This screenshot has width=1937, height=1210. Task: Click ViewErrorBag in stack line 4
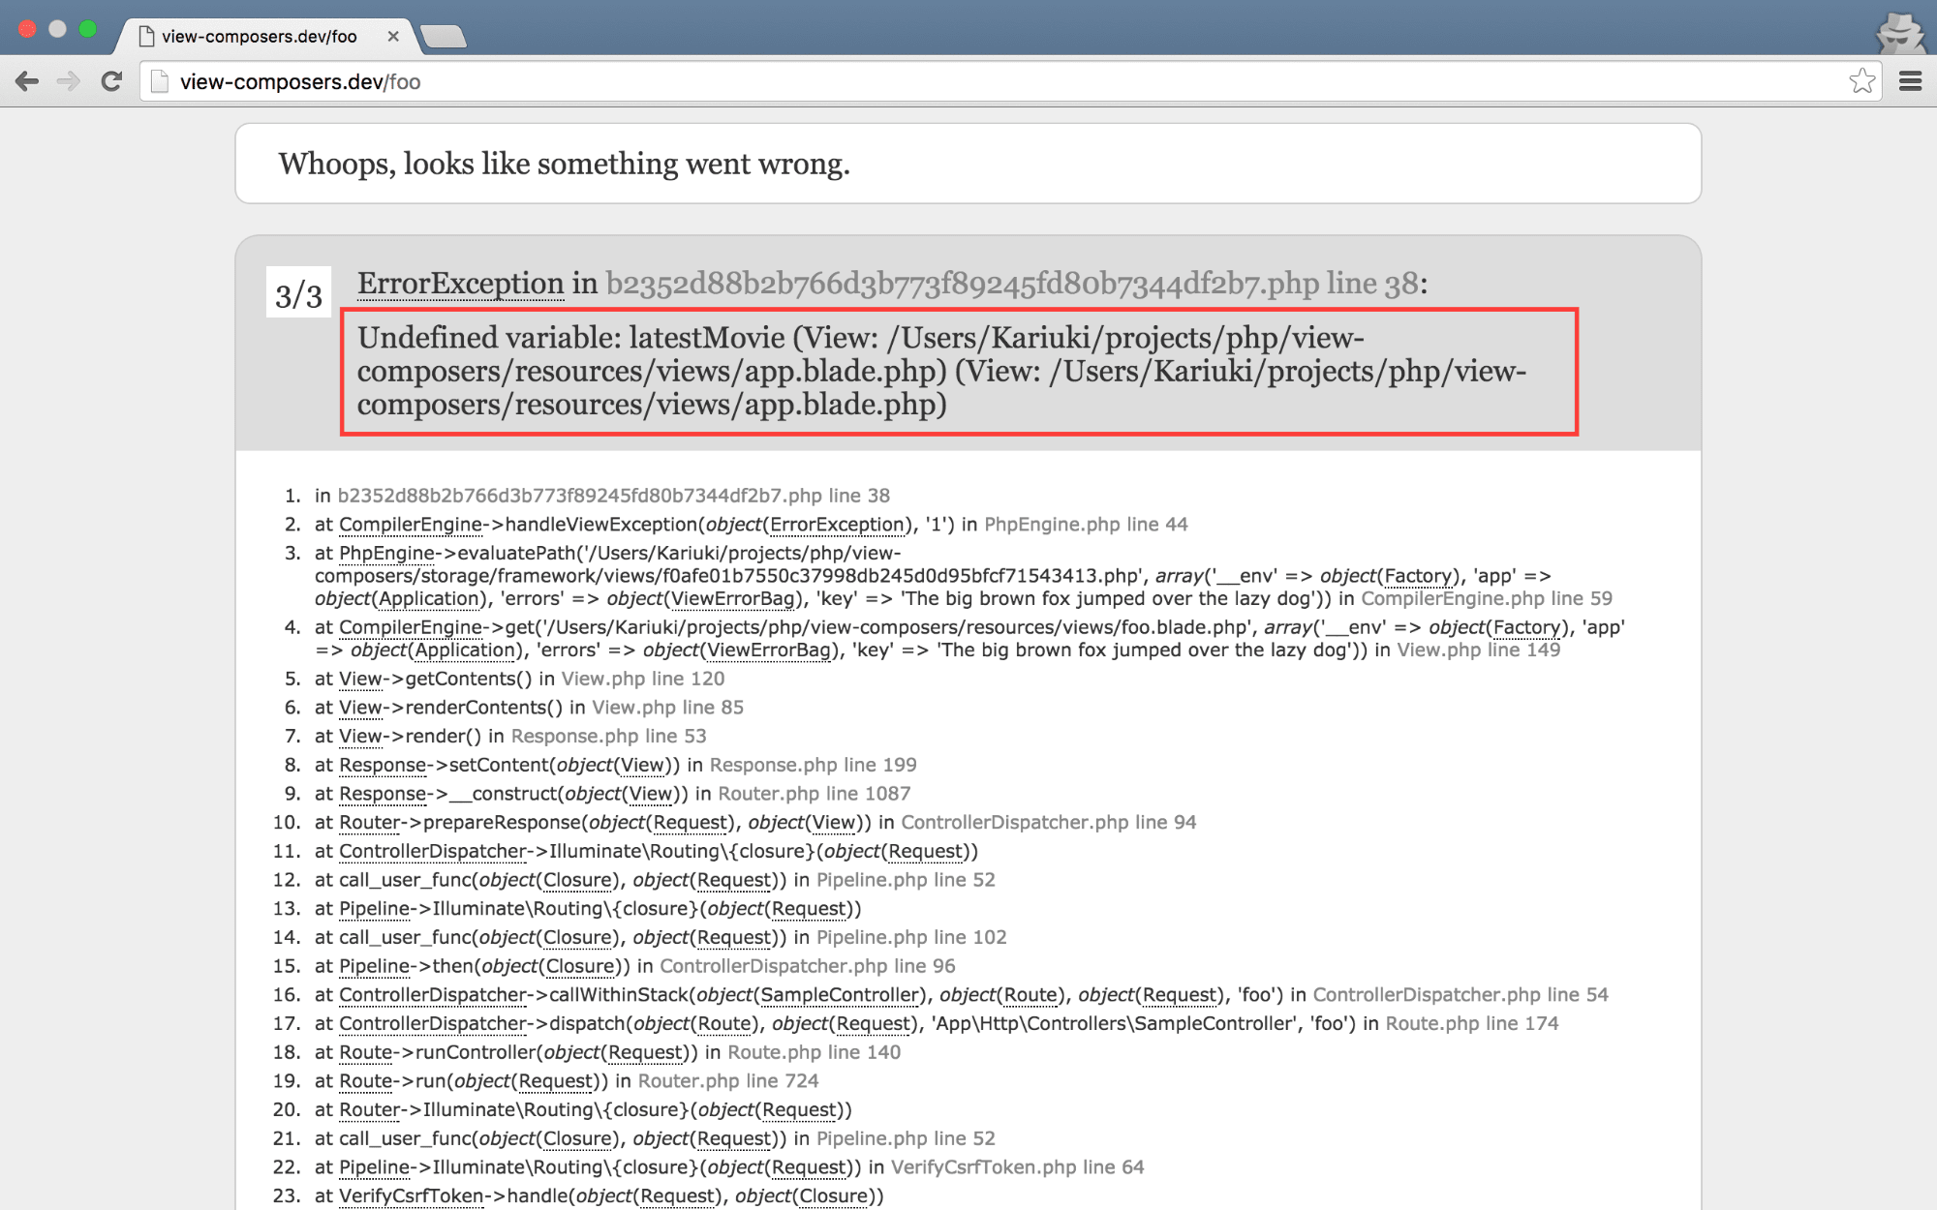pos(769,650)
